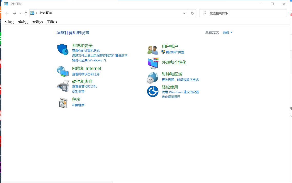Navigate back with the left arrow
The width and height of the screenshot is (292, 183).
pos(7,13)
